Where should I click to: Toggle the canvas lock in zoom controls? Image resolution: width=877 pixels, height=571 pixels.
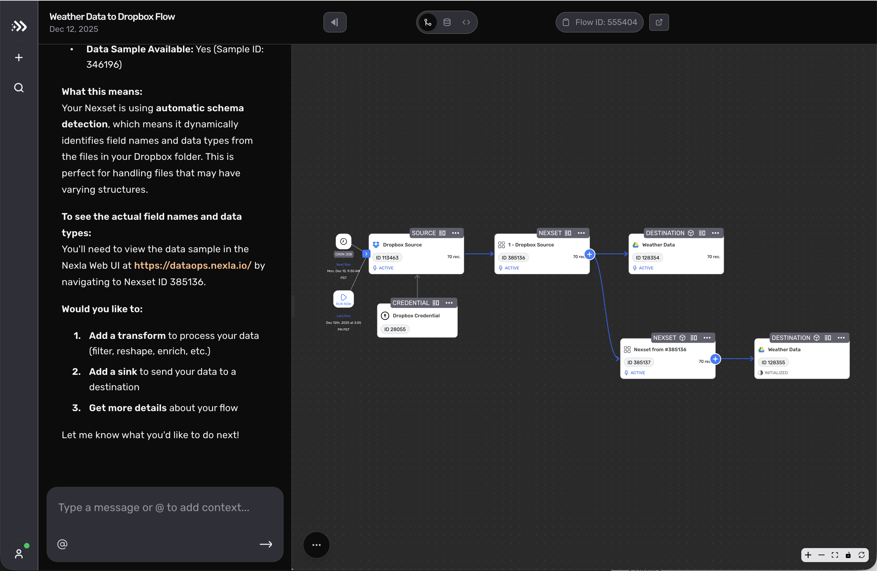(848, 555)
